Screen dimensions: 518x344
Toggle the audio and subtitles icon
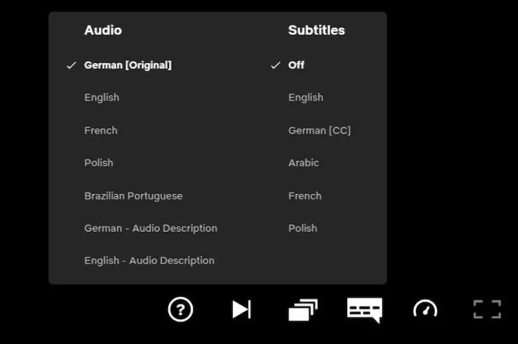tap(365, 310)
